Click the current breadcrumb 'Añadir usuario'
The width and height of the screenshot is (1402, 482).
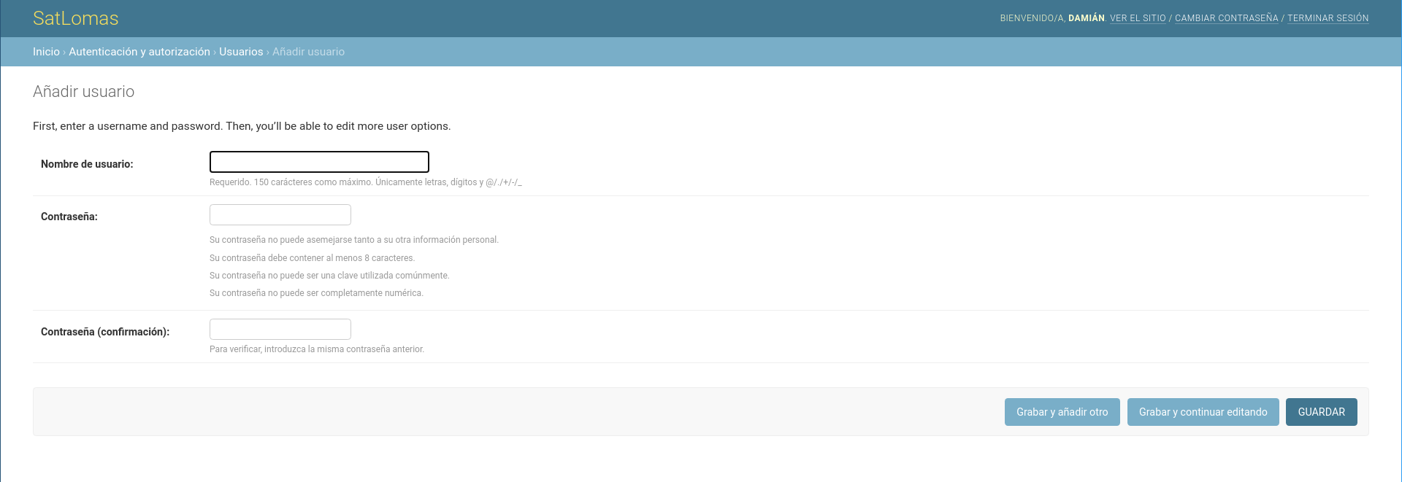pyautogui.click(x=308, y=52)
